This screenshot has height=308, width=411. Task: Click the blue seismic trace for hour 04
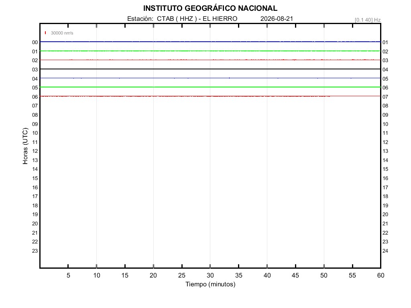pos(210,78)
